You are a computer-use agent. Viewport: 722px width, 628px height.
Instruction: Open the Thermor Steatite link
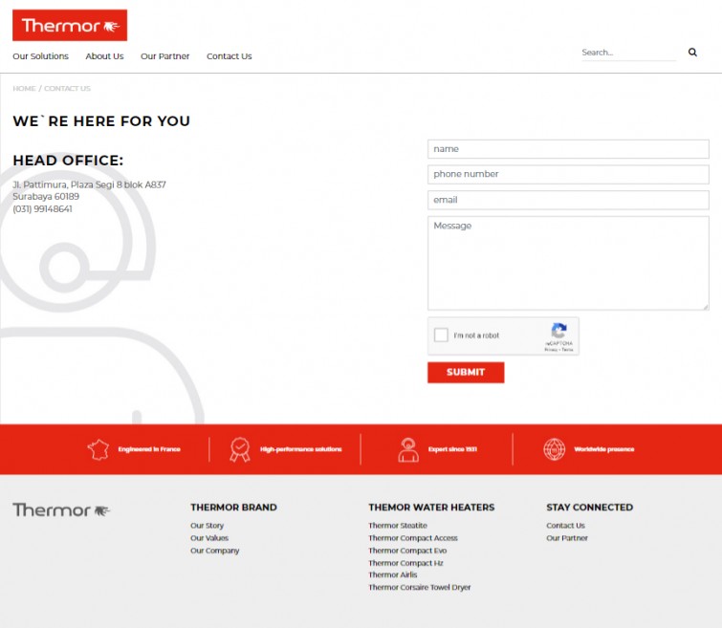pyautogui.click(x=398, y=526)
